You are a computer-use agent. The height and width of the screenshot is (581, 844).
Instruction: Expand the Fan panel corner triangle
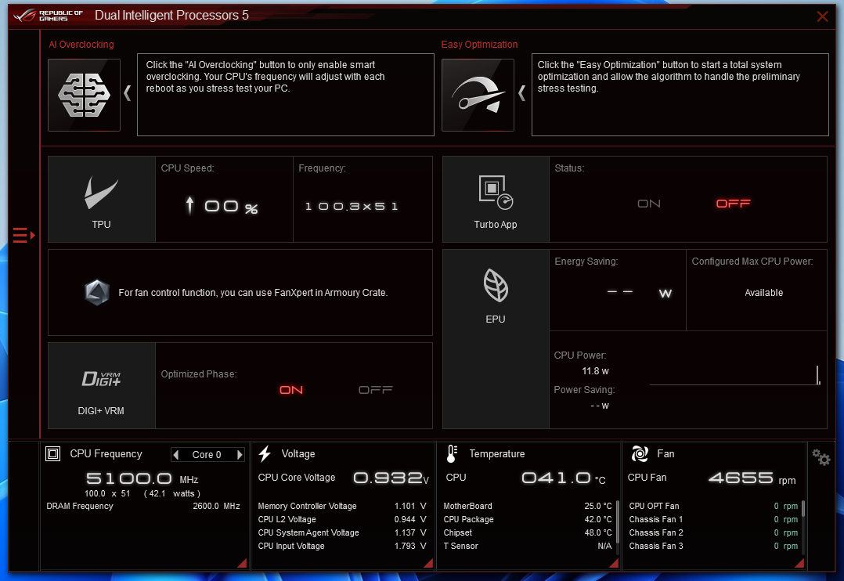(800, 563)
